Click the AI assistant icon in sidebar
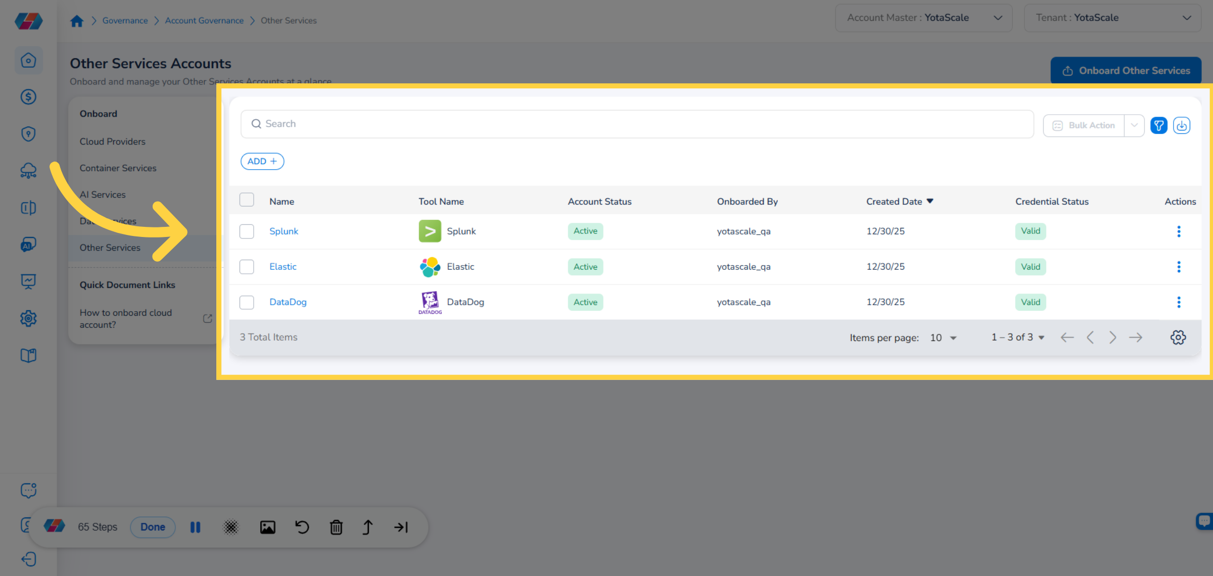The image size is (1213, 576). point(28,244)
